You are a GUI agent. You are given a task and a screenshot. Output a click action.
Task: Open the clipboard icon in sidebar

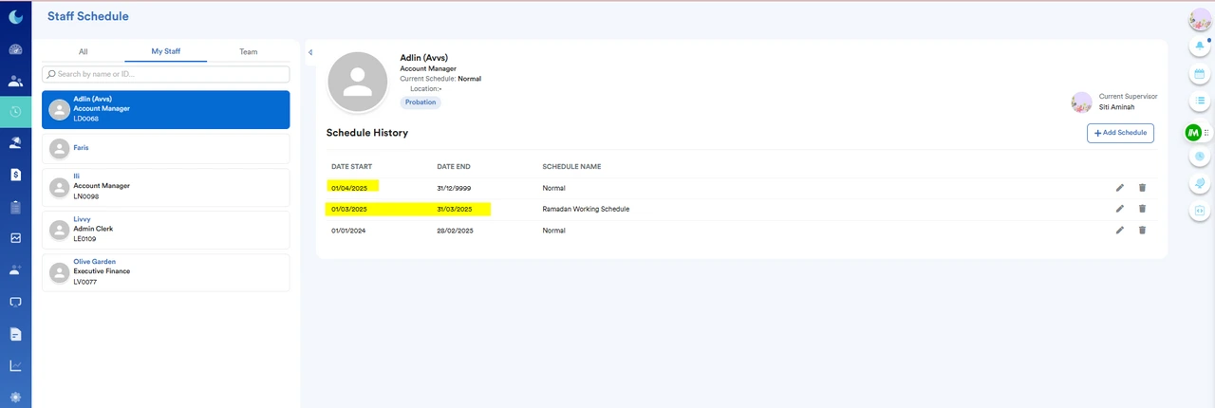click(x=15, y=207)
